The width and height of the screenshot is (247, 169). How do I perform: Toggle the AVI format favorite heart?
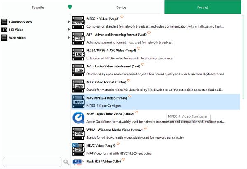(x=143, y=65)
